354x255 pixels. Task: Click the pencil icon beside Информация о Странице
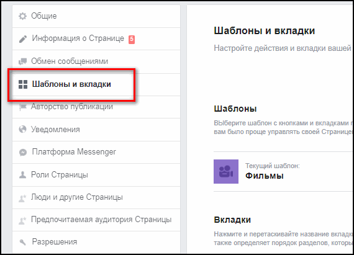coord(23,39)
